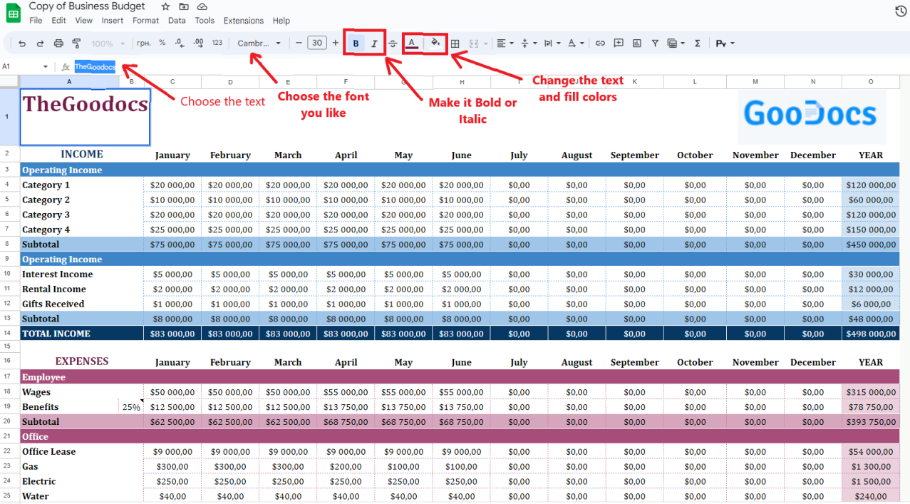Open the borders tool

coord(455,43)
